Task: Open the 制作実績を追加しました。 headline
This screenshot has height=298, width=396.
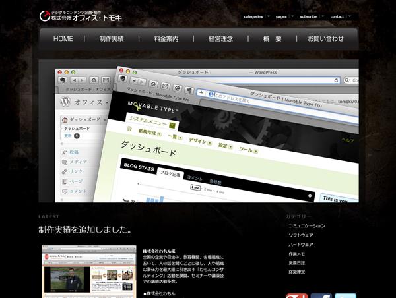Action: pos(85,229)
